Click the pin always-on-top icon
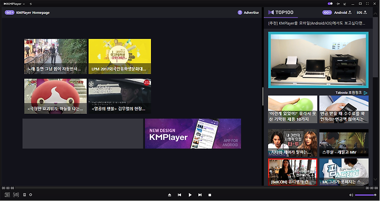The image size is (380, 201). [x=338, y=4]
